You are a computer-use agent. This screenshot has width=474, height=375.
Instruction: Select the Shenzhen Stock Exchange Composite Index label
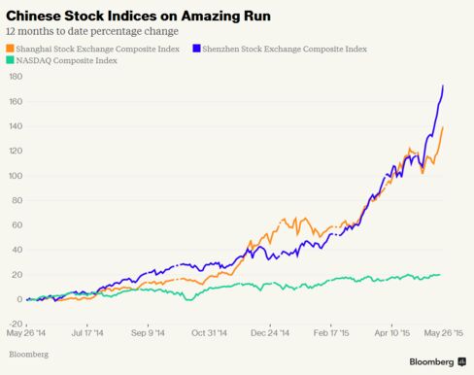[x=285, y=49]
